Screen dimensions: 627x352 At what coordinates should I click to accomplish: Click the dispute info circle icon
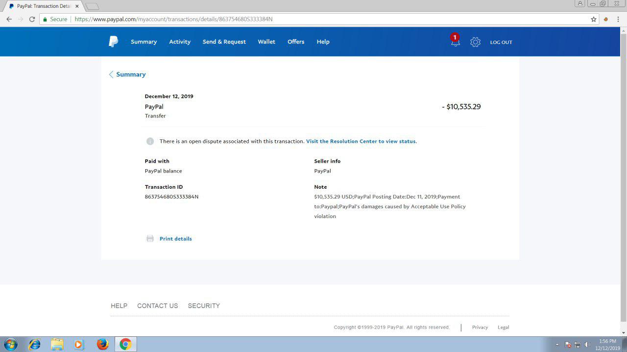150,141
